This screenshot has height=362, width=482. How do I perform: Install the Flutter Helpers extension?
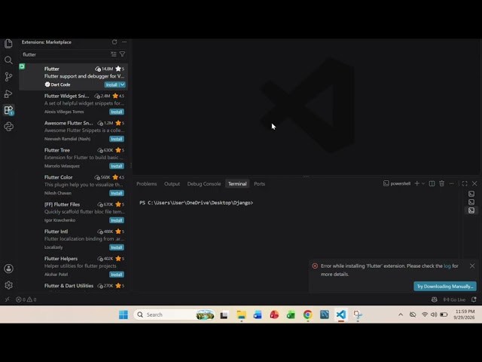(117, 275)
